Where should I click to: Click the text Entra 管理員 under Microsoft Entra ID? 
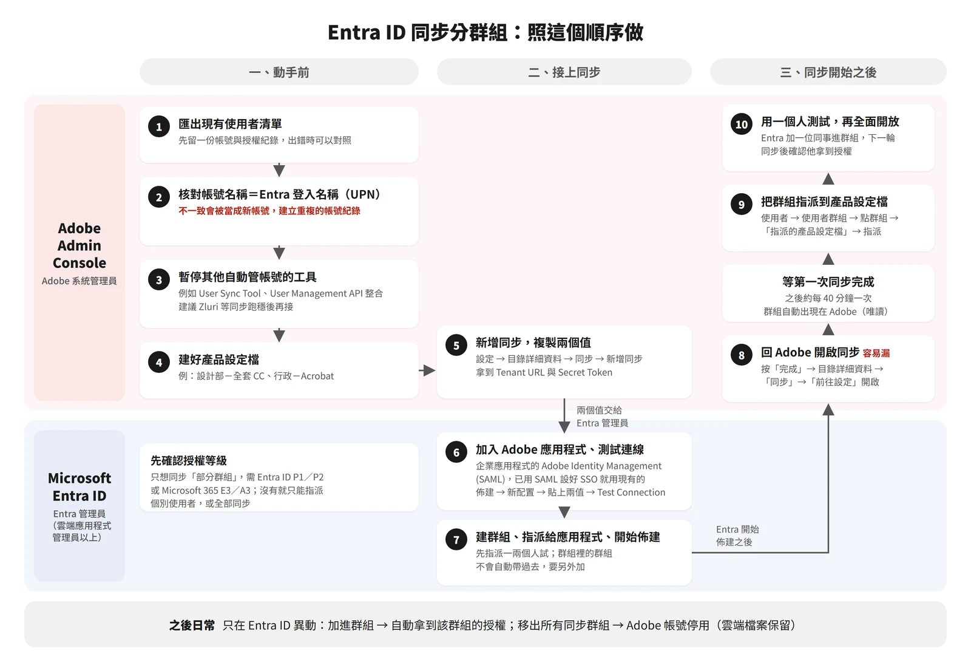(80, 514)
